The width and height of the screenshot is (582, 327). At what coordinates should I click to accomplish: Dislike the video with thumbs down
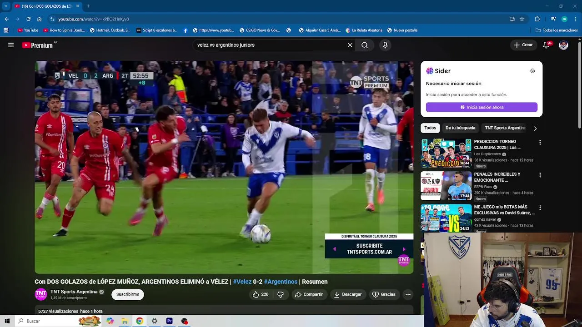click(281, 294)
